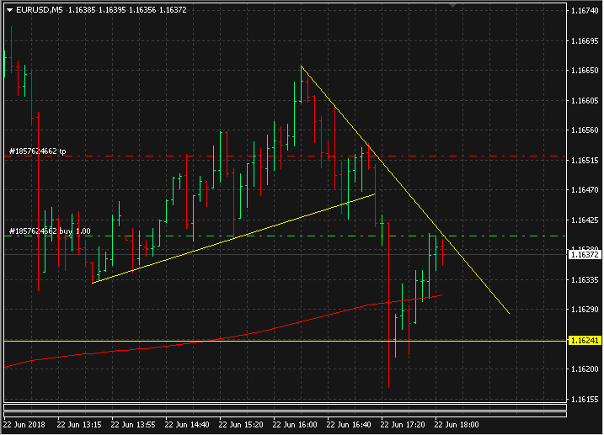Open the EURUSD,M5 chart dropdown arrow
The image size is (604, 435).
(9, 10)
